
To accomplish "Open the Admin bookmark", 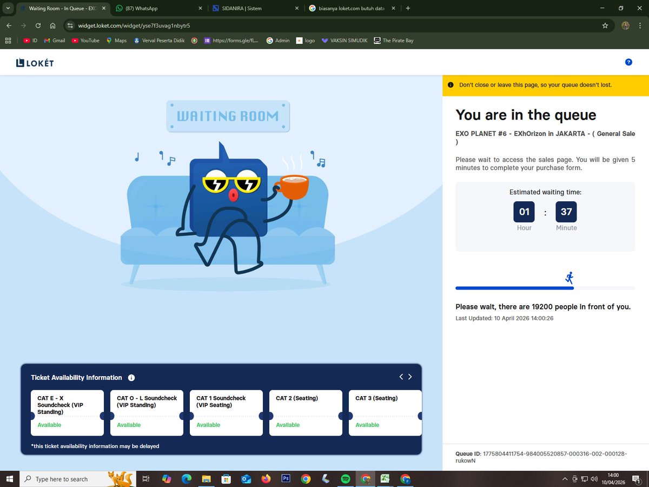I will [x=278, y=40].
